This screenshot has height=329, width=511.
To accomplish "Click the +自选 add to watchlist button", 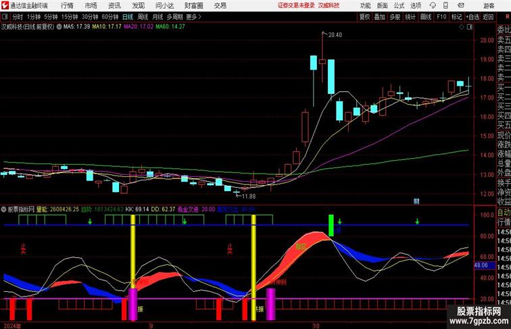I will (472, 17).
